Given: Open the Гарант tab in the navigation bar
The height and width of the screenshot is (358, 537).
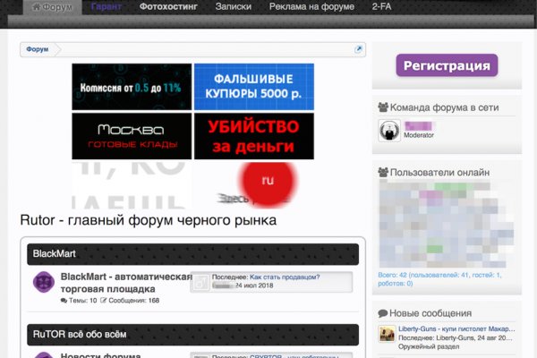Looking at the screenshot, I should (x=107, y=6).
